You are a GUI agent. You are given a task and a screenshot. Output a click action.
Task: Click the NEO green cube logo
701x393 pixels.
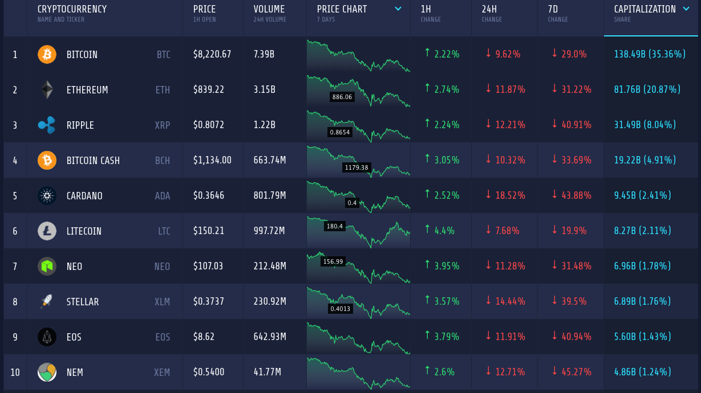(x=47, y=267)
